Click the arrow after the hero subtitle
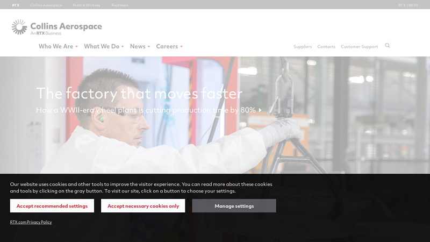 coord(260,110)
